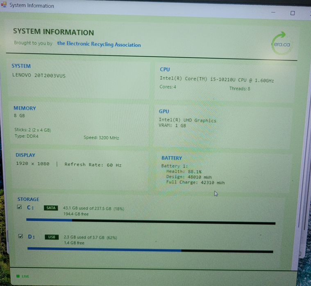Select the LENOVO 20T2003VUS model text
The image size is (311, 286).
[39, 75]
